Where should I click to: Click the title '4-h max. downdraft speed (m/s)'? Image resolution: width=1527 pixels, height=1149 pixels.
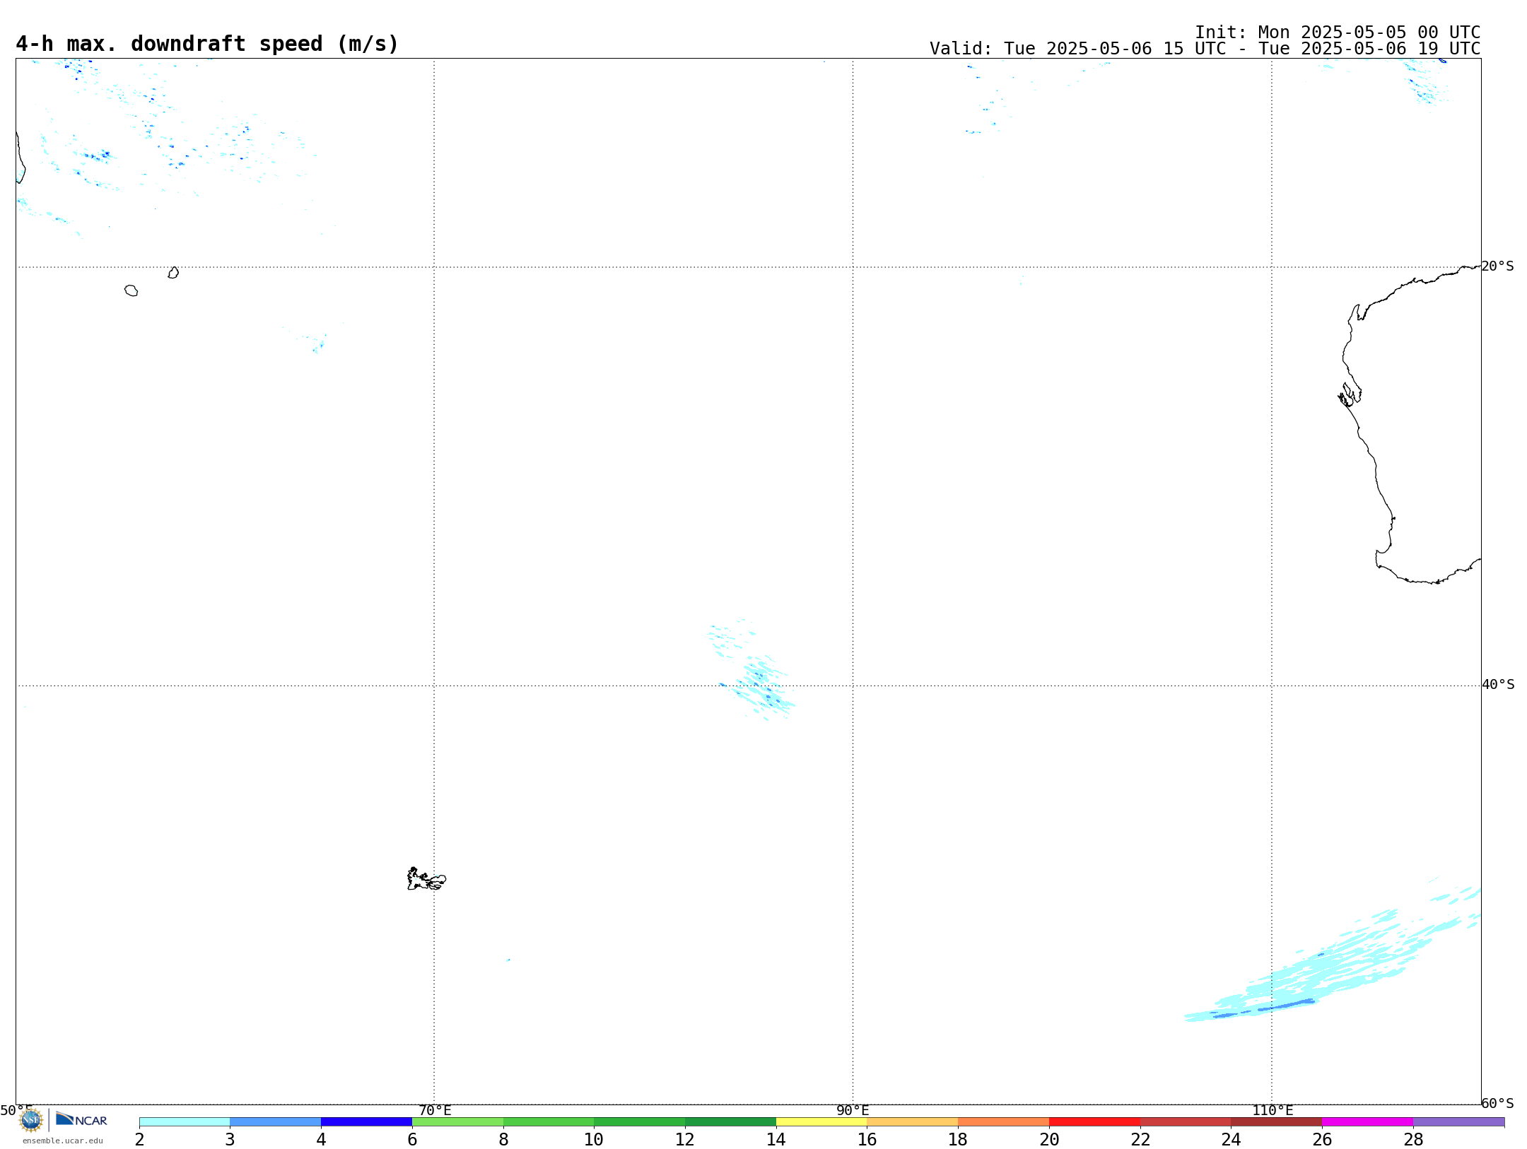point(207,44)
